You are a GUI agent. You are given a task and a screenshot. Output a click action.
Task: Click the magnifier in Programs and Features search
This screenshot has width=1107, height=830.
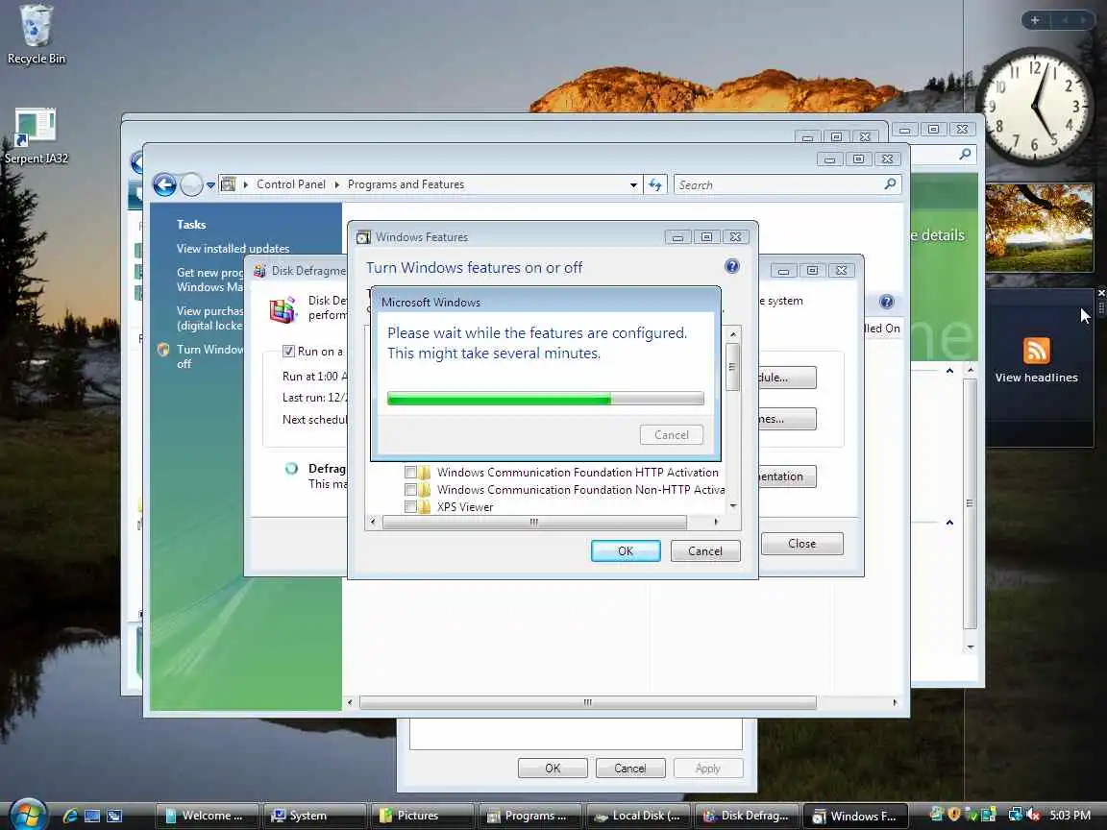click(890, 184)
